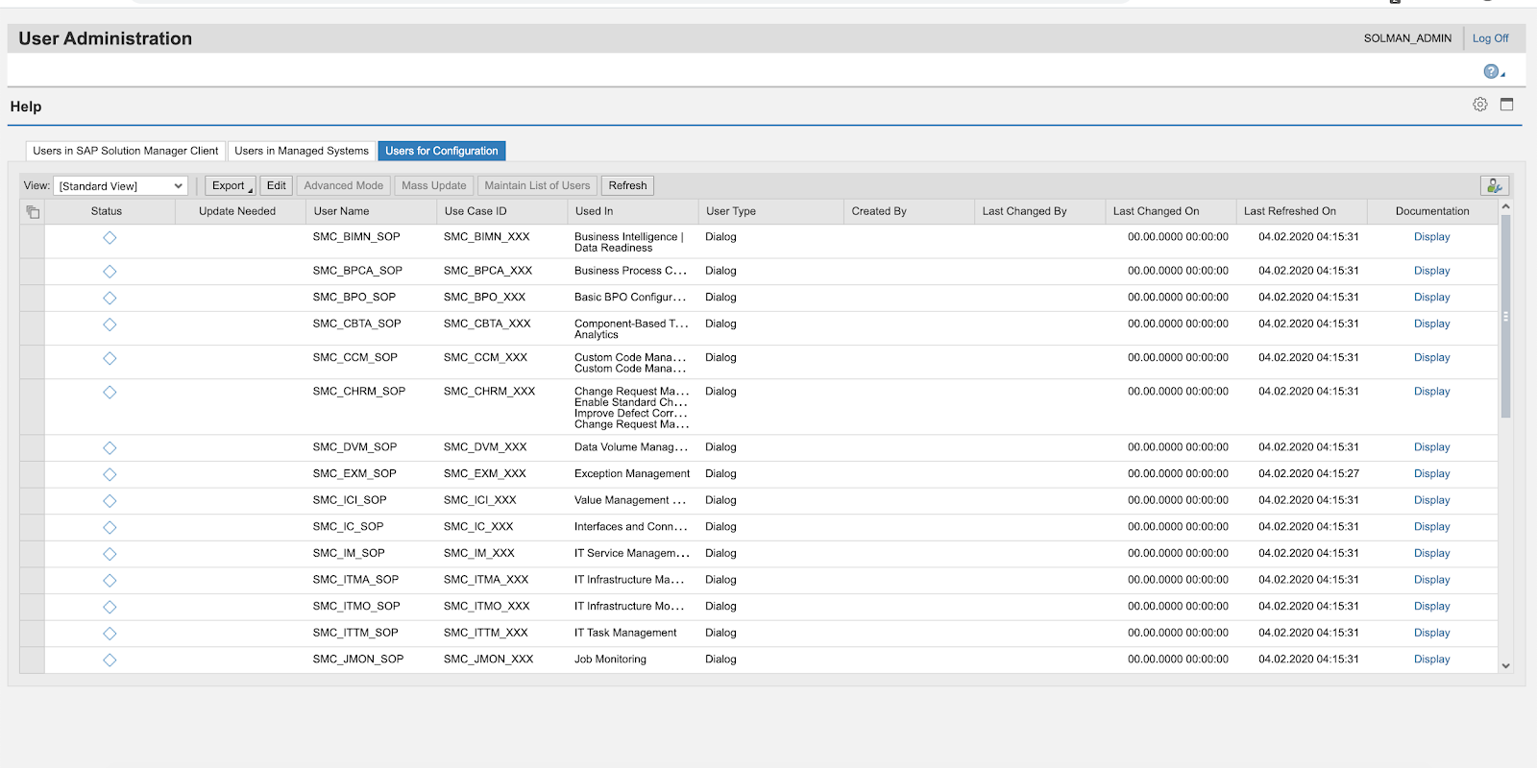
Task: Click status diamond for SMC_CCM_SOP
Action: 110,358
